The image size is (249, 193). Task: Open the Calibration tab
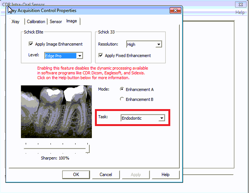click(x=36, y=21)
